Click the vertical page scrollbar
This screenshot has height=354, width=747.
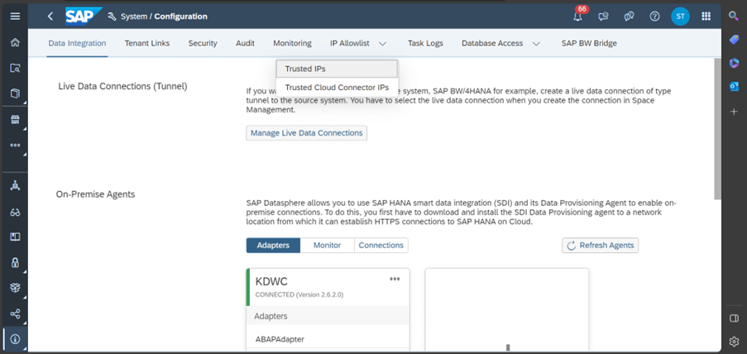[x=717, y=129]
